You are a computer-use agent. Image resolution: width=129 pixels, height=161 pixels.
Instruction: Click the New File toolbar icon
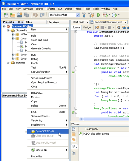(x=6, y=15)
